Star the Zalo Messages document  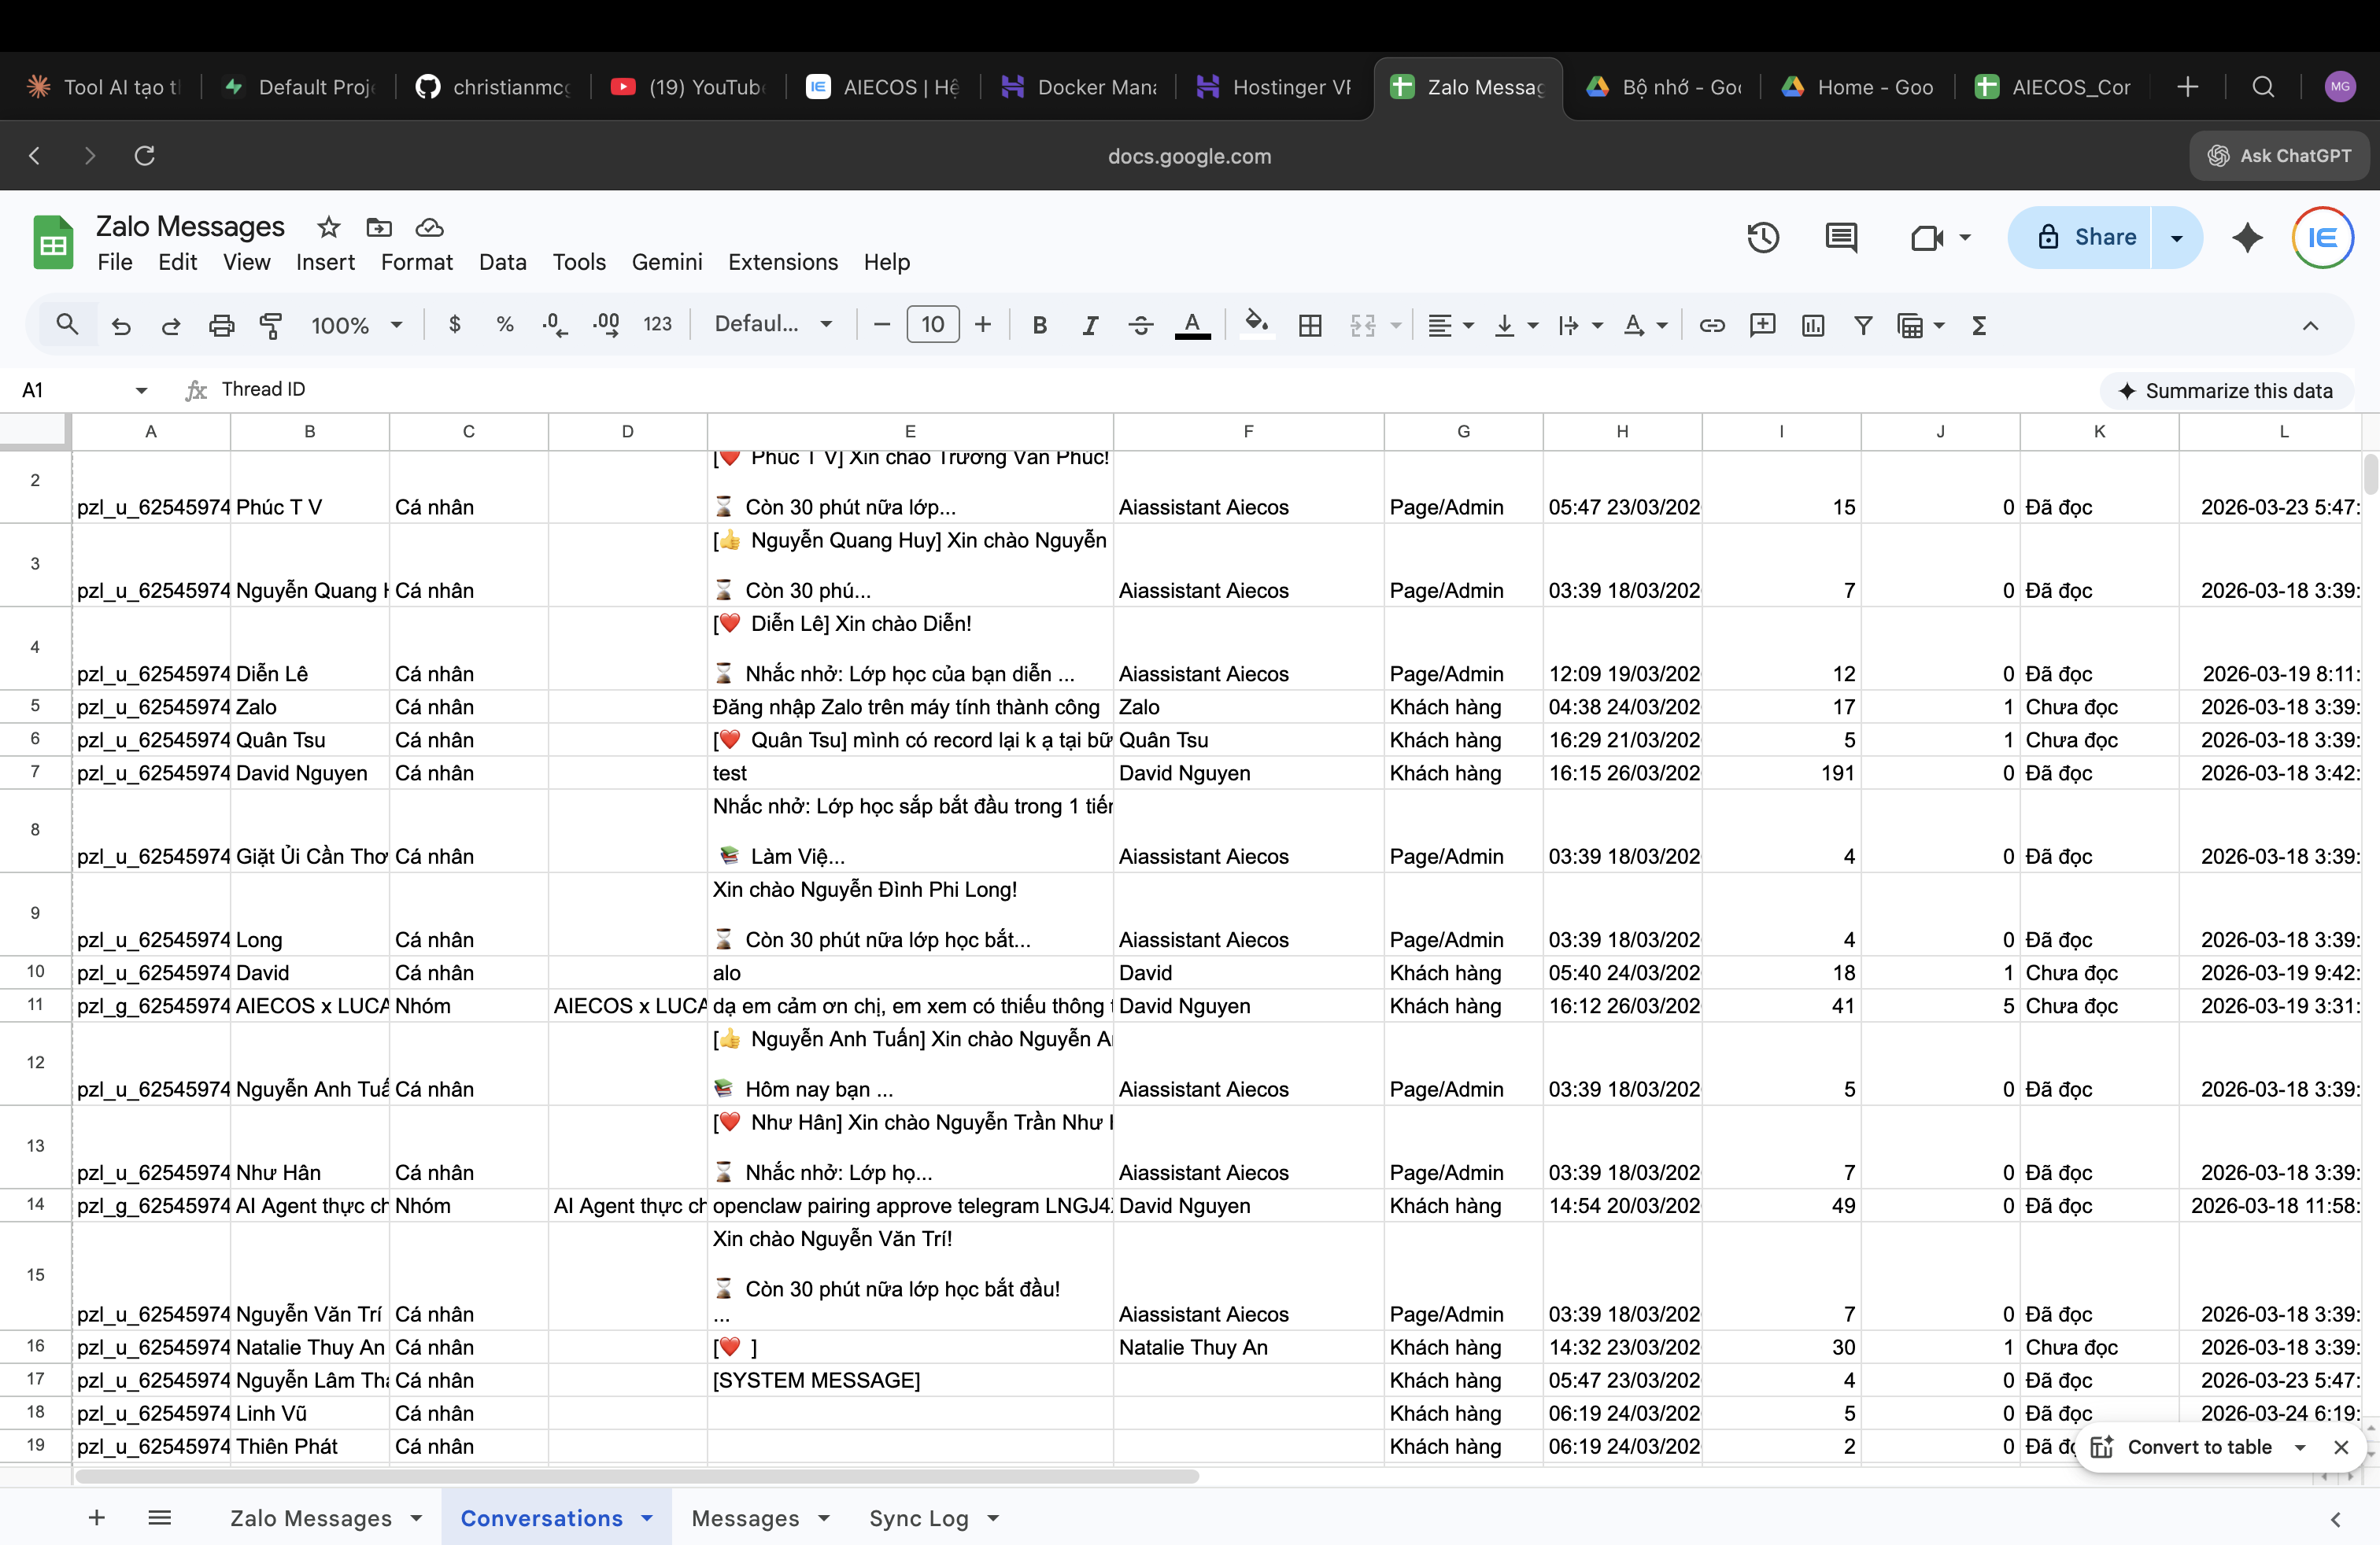[x=328, y=227]
